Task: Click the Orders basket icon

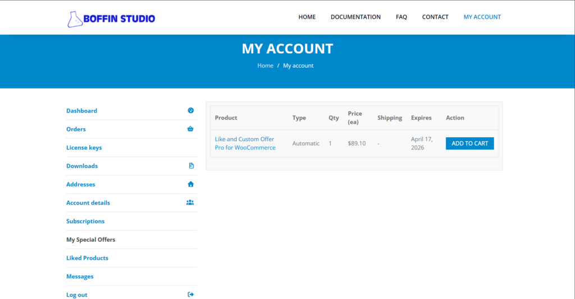Action: coord(190,129)
